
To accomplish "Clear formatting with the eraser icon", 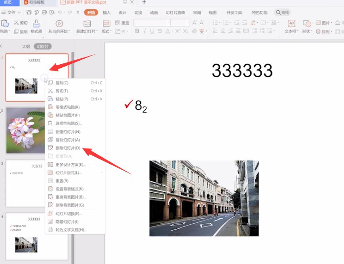I will 194,31.
